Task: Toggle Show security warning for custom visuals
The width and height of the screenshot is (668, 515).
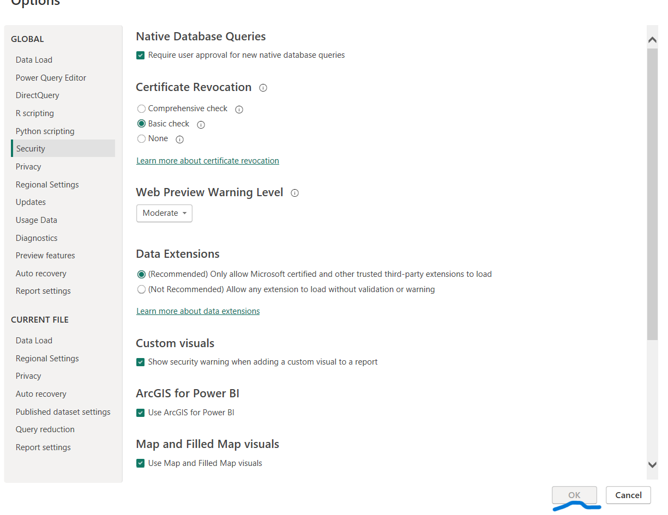Action: [141, 362]
